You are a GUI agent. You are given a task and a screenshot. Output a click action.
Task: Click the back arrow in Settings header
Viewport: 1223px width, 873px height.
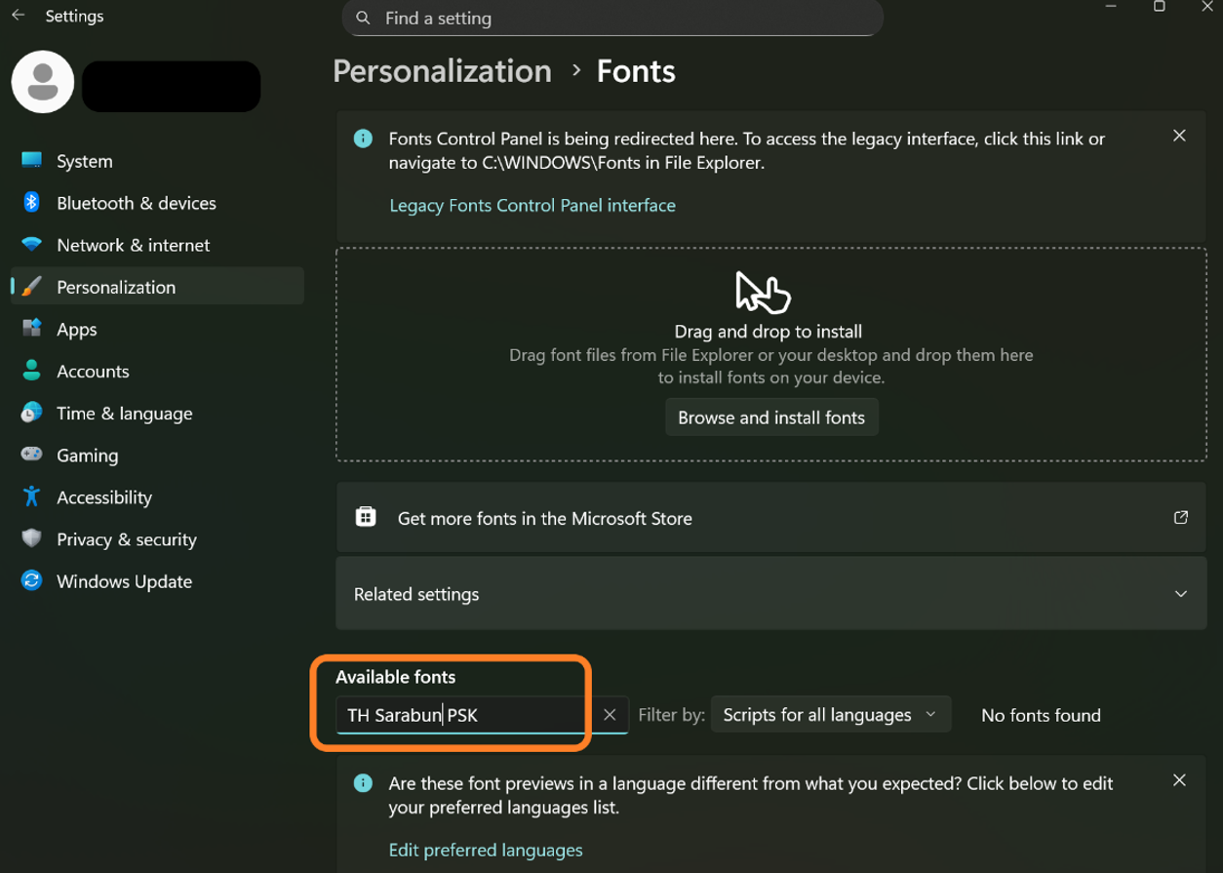tap(18, 16)
